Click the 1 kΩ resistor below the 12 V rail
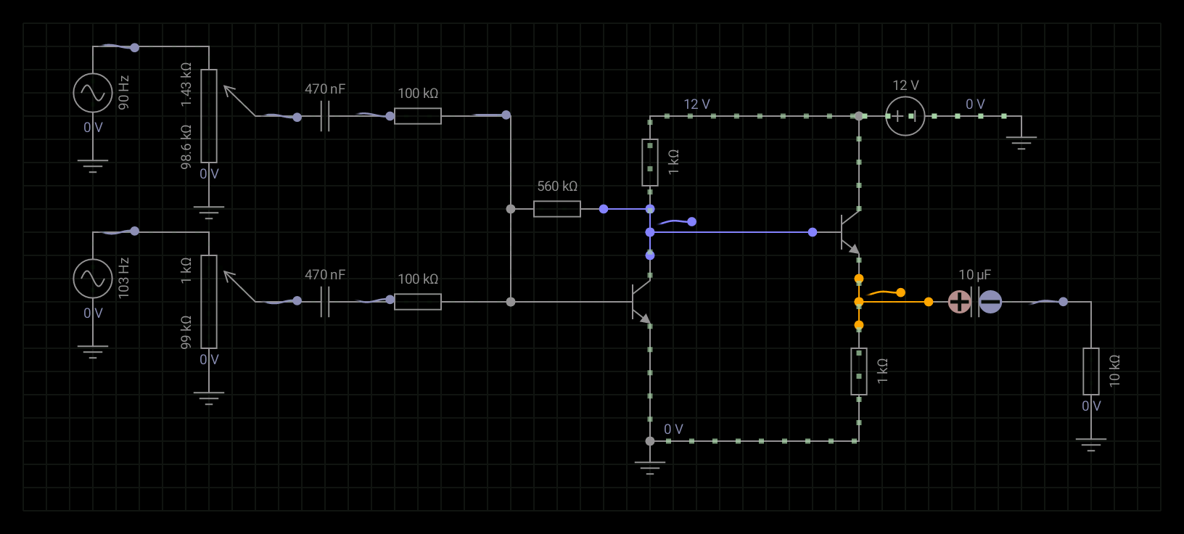This screenshot has width=1184, height=534. click(650, 163)
